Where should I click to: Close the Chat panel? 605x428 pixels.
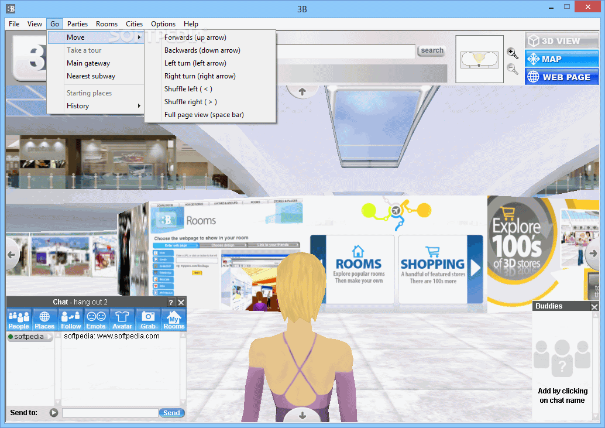181,302
